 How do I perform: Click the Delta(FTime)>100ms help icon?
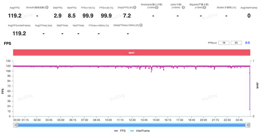(141, 25)
